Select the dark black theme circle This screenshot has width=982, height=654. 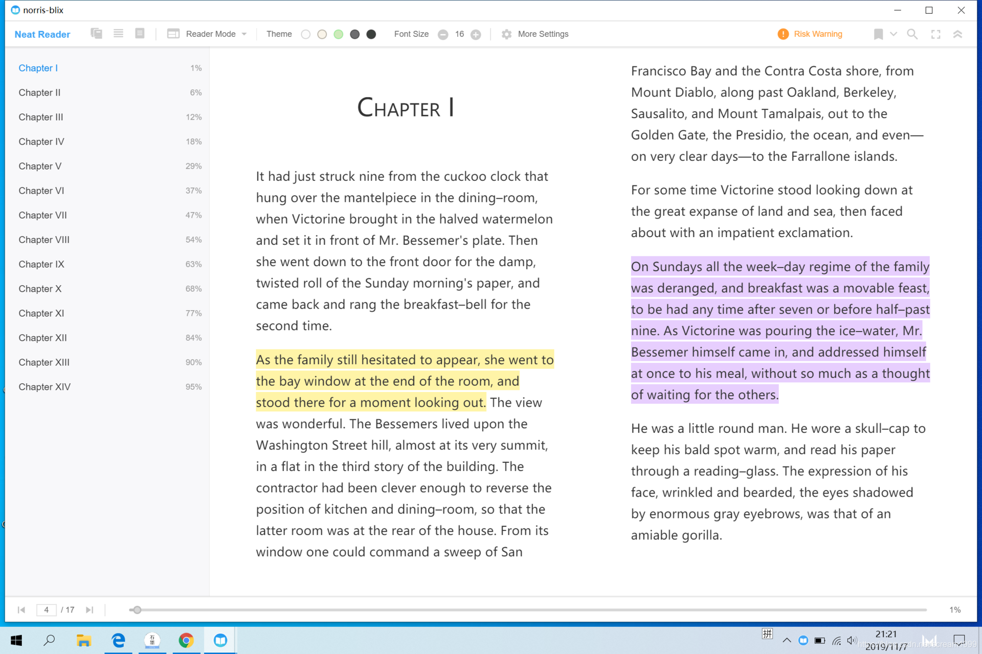[x=371, y=34]
